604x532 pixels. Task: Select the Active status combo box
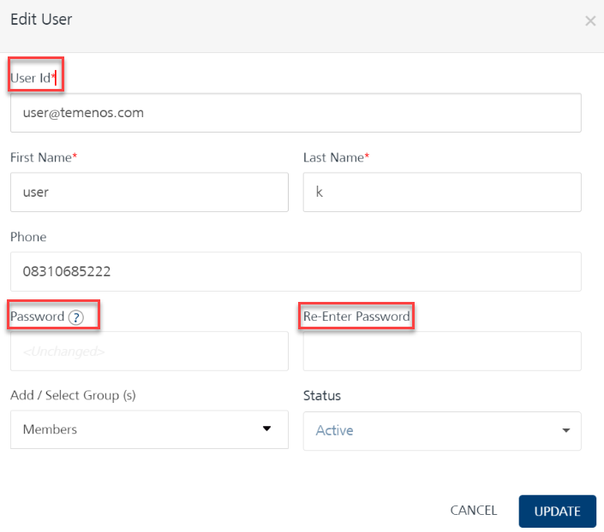click(442, 431)
